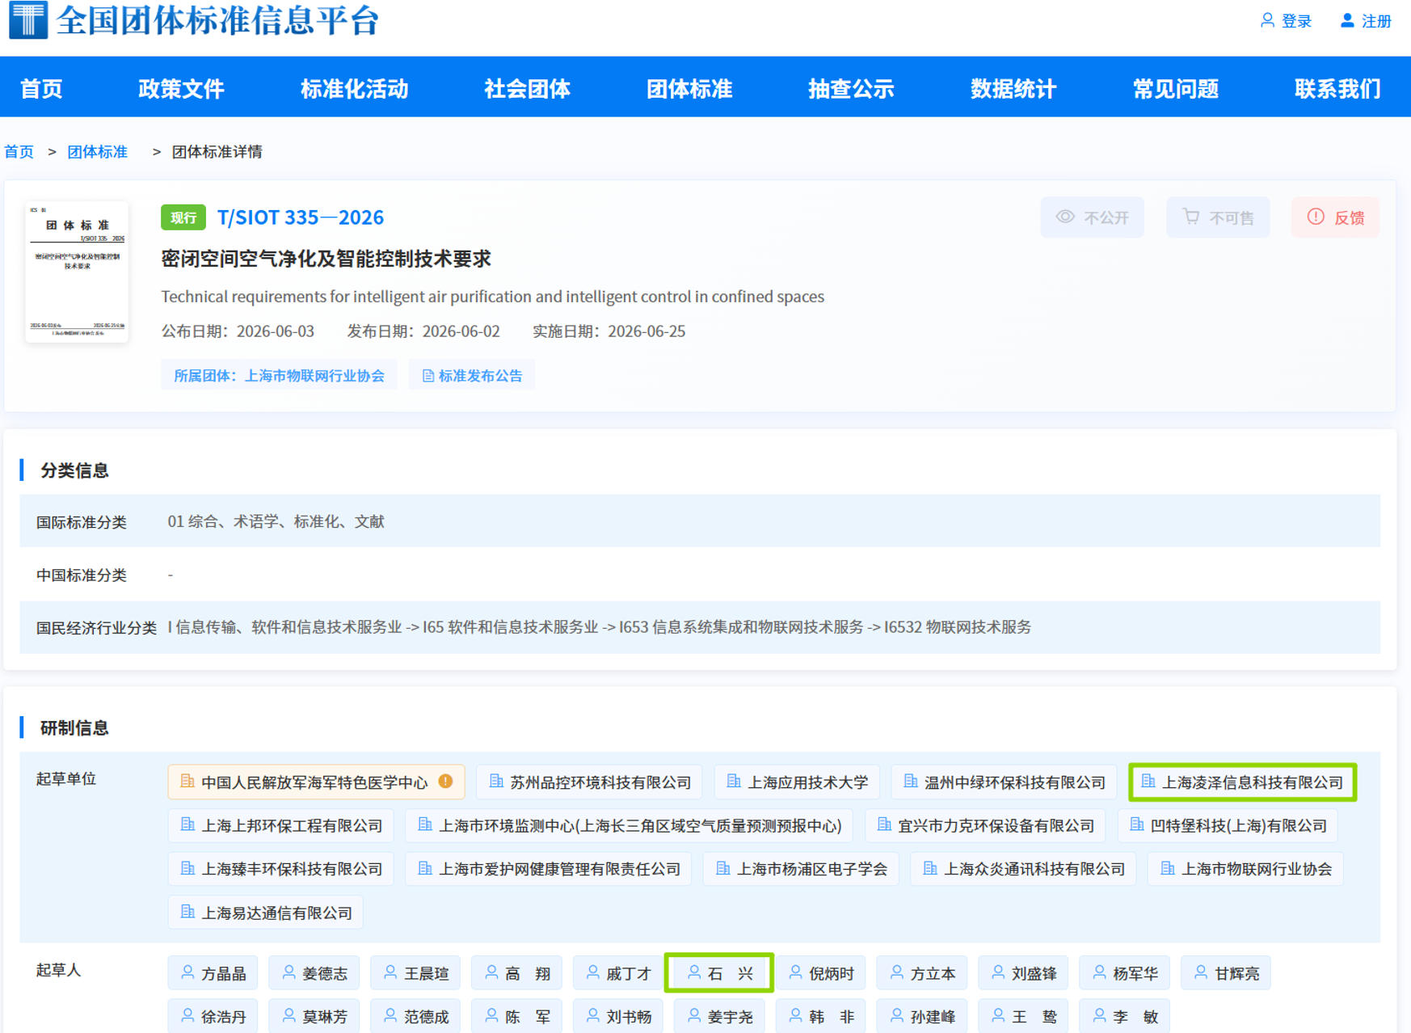Click the 反馈 feedback button
1411x1033 pixels.
[1335, 217]
